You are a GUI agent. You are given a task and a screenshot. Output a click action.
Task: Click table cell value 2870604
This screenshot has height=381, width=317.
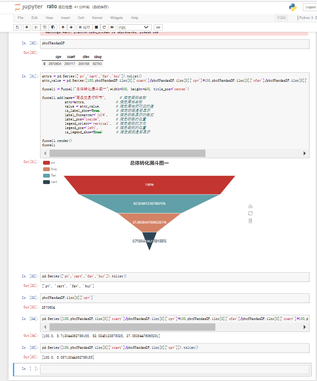point(55,64)
